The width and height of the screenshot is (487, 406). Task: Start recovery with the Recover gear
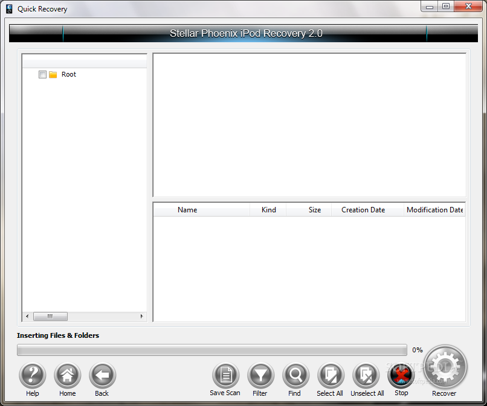click(445, 367)
